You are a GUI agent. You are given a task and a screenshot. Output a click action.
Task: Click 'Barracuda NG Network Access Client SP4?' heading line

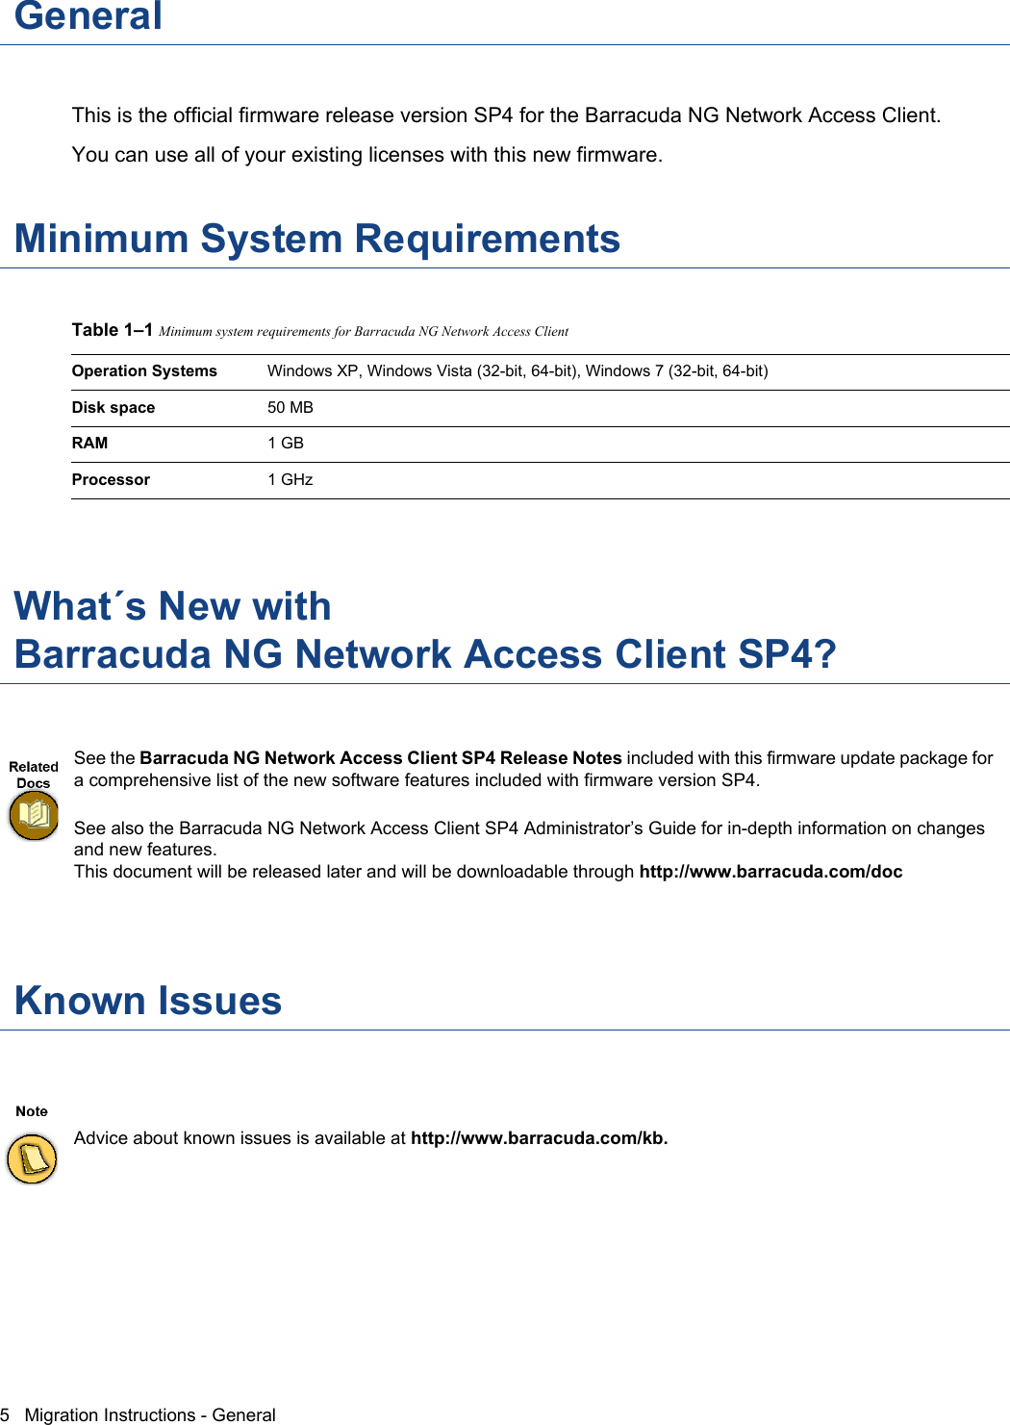425,654
